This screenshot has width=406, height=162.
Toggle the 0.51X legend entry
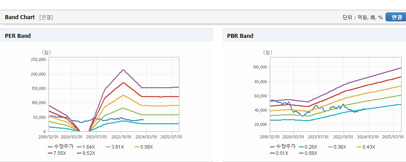(279, 153)
